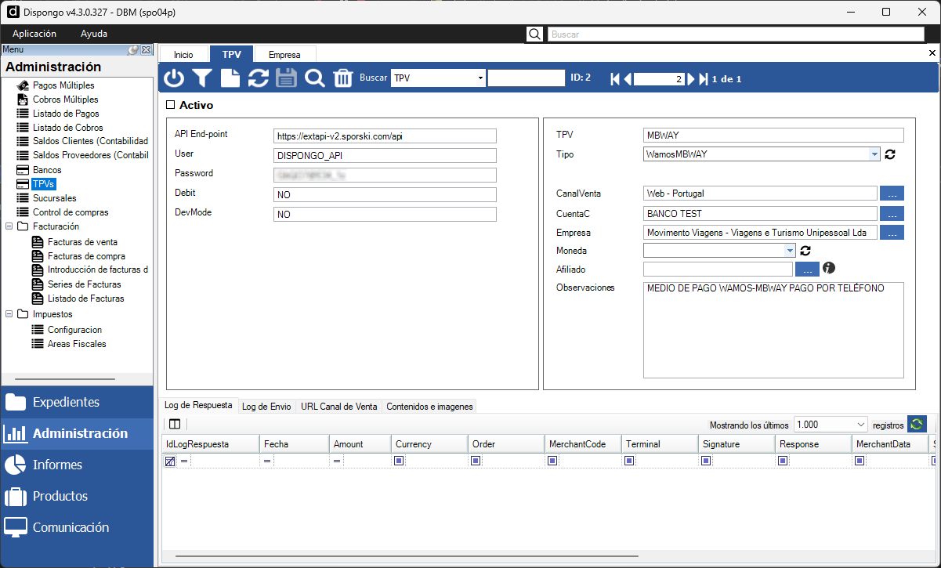The height and width of the screenshot is (568, 941).
Task: Click the refresh arrows icon in the TPV toolbar
Action: [x=259, y=78]
